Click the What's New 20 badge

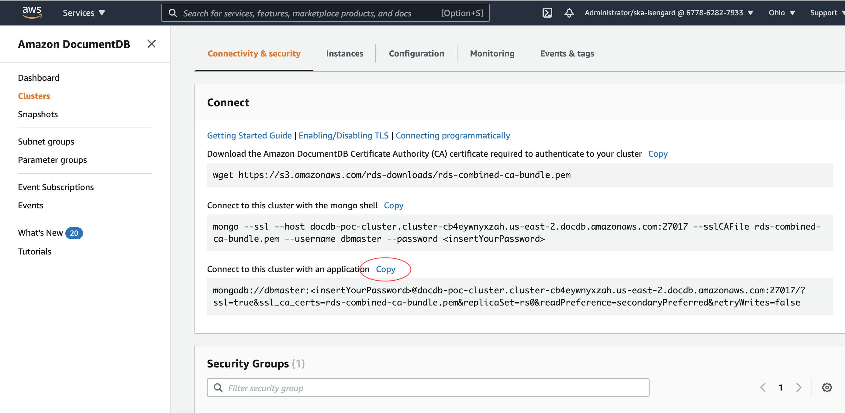[74, 233]
